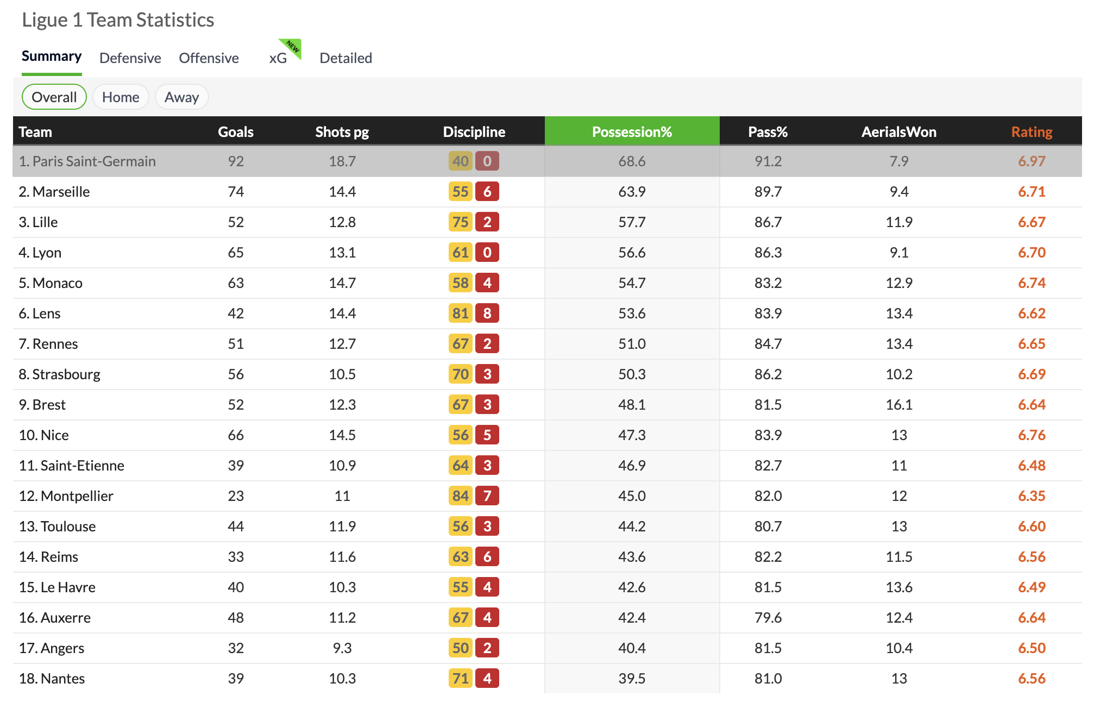Viewport: 1094px width, 702px height.
Task: Sort by AerialsWon column header
Action: (x=899, y=131)
